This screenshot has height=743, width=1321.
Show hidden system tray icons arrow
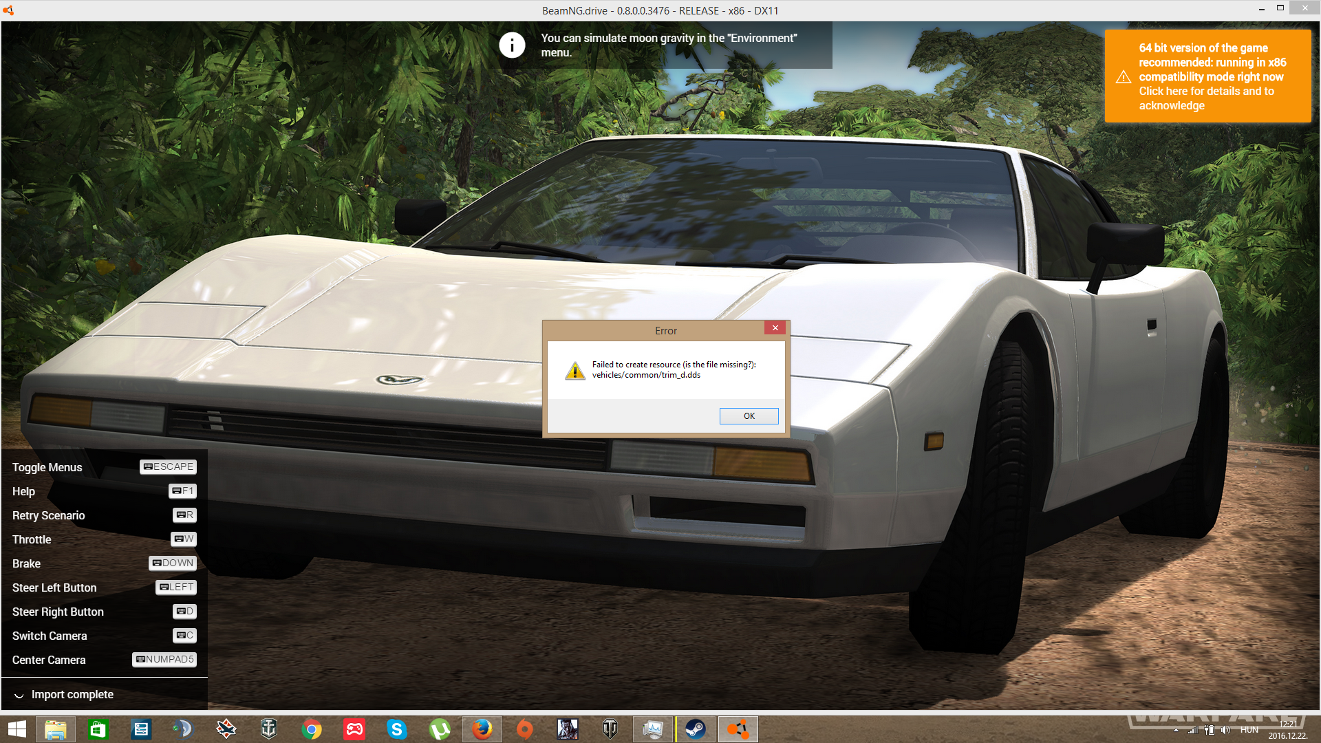[x=1176, y=730]
